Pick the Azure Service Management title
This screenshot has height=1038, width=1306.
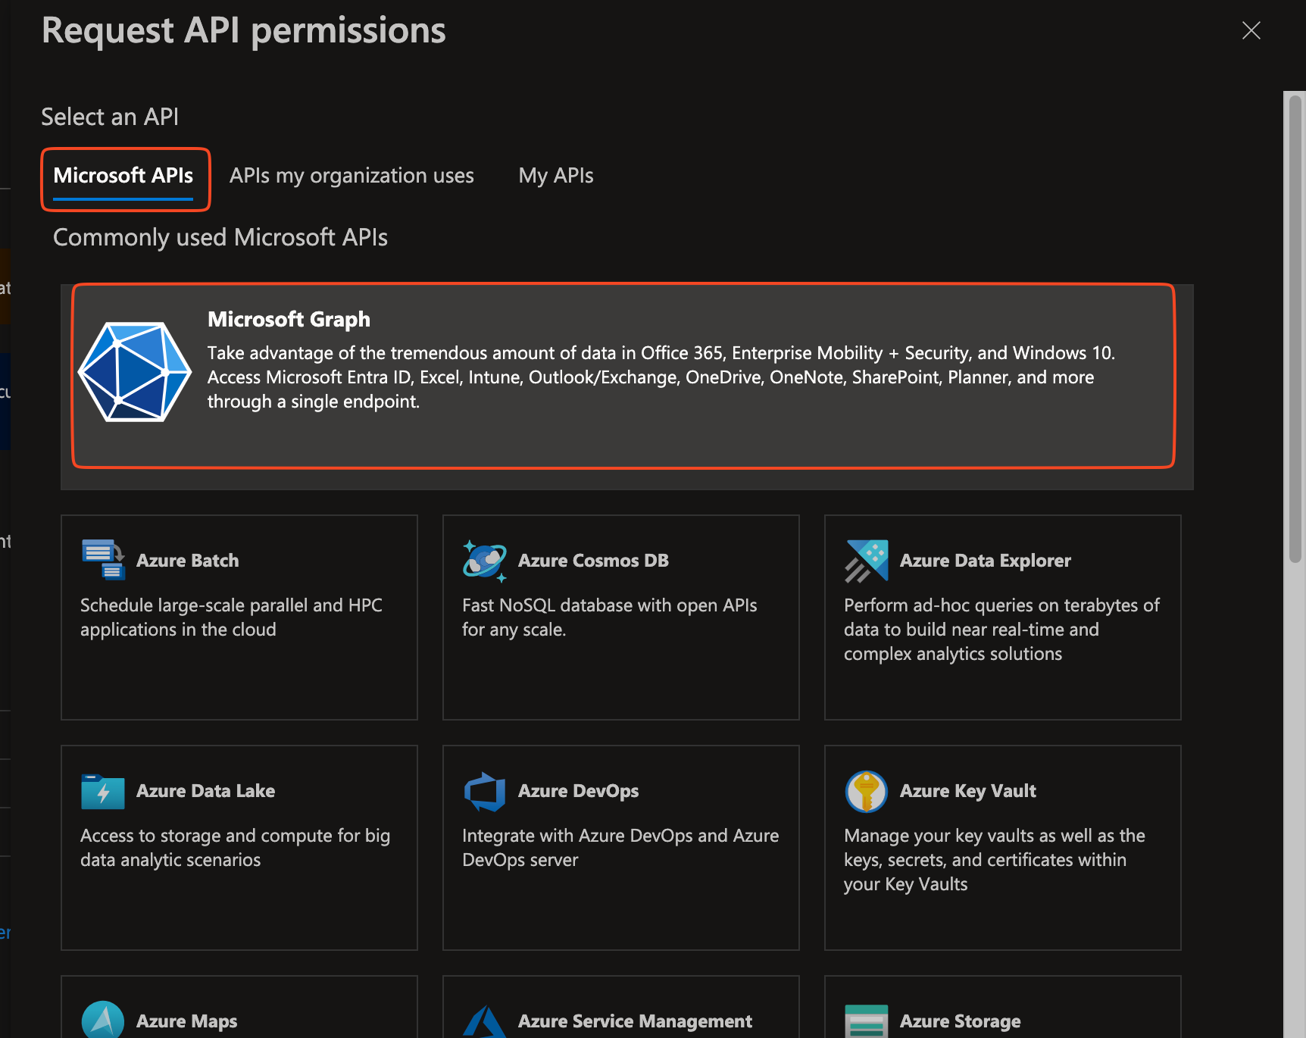click(636, 1021)
